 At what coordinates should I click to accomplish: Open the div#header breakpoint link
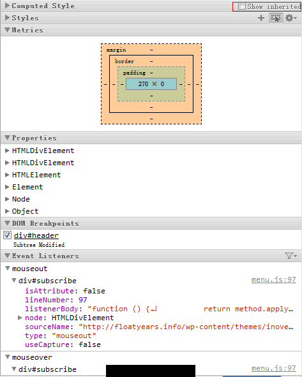tap(36, 235)
